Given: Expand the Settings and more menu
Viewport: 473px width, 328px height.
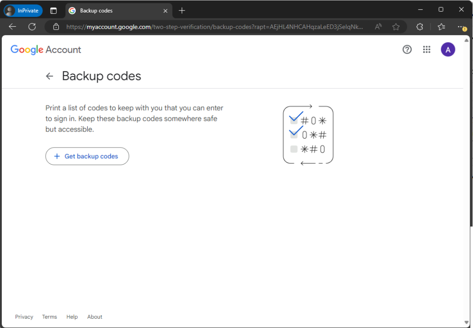Looking at the screenshot, I should [x=461, y=27].
